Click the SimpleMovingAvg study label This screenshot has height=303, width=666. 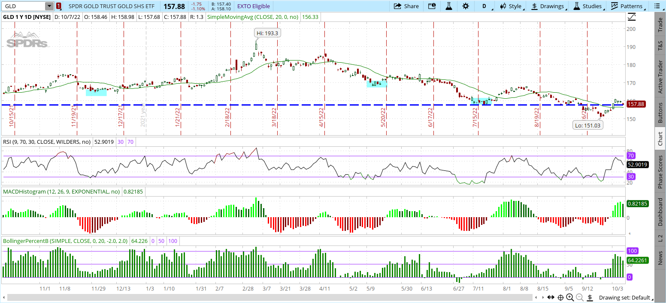(x=253, y=17)
